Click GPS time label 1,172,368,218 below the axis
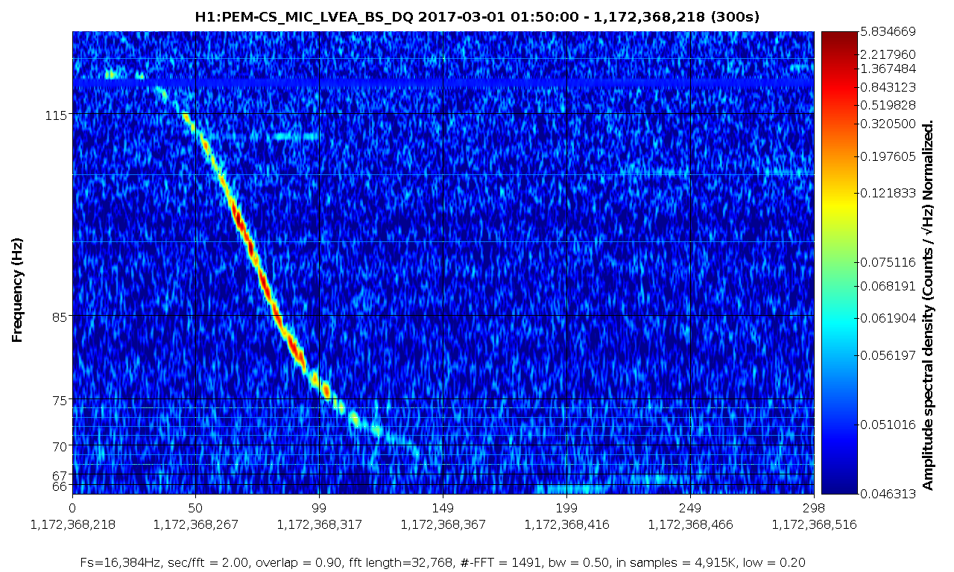This screenshot has width=954, height=572. [72, 524]
